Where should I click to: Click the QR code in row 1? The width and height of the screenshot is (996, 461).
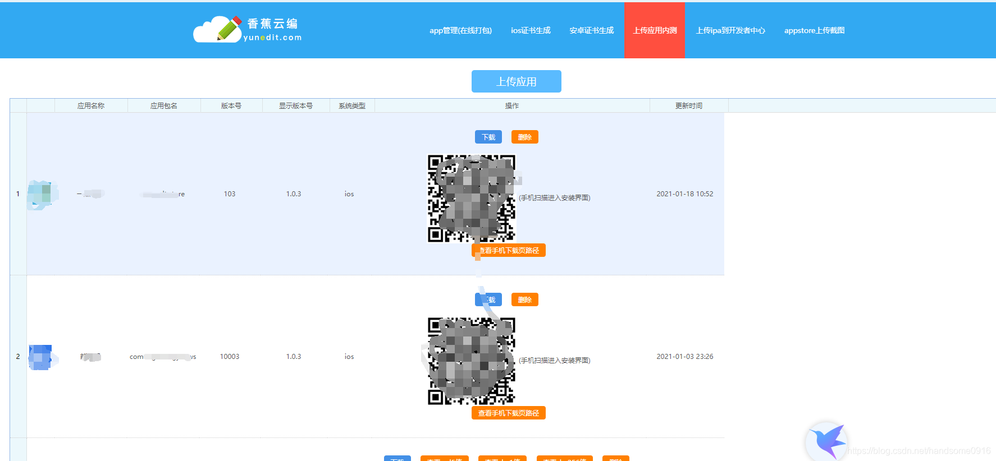472,199
